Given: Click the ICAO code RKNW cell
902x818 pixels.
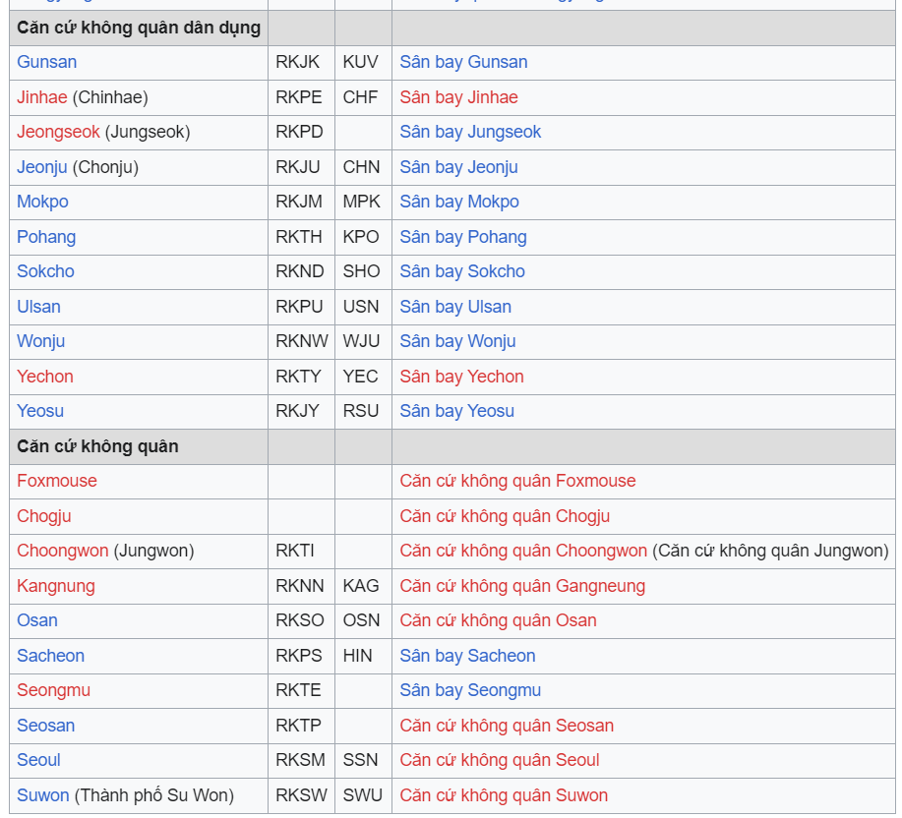Looking at the screenshot, I should 301,342.
